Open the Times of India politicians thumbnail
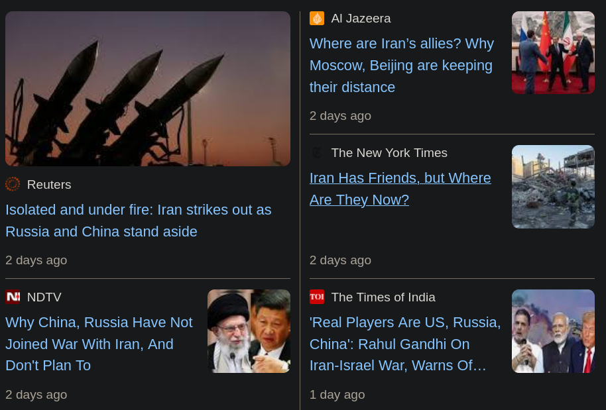 553,331
